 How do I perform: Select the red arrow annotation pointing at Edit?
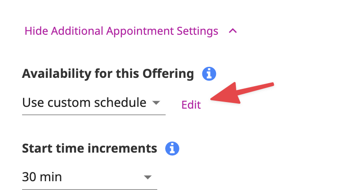[x=242, y=93]
